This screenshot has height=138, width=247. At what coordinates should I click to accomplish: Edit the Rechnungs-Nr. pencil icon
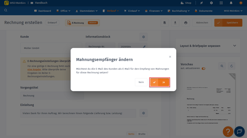pos(144,47)
